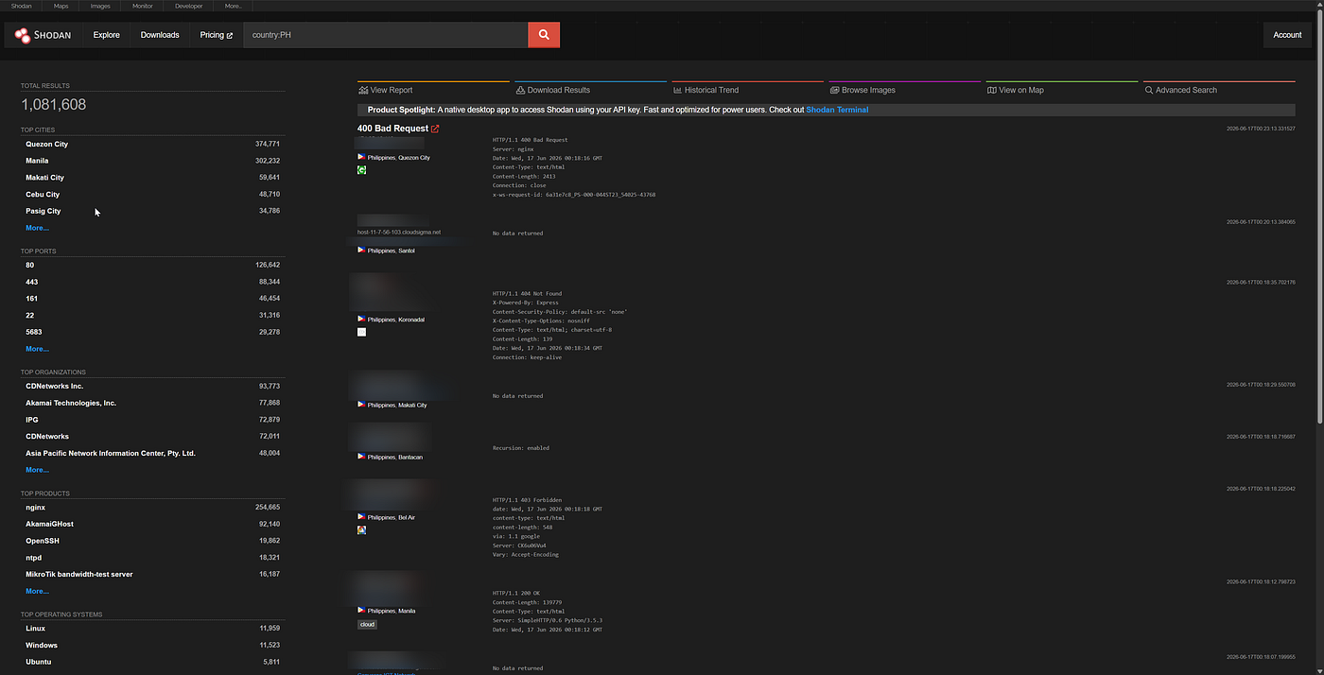
Task: Open the 400 Bad Request result title
Action: coord(392,129)
